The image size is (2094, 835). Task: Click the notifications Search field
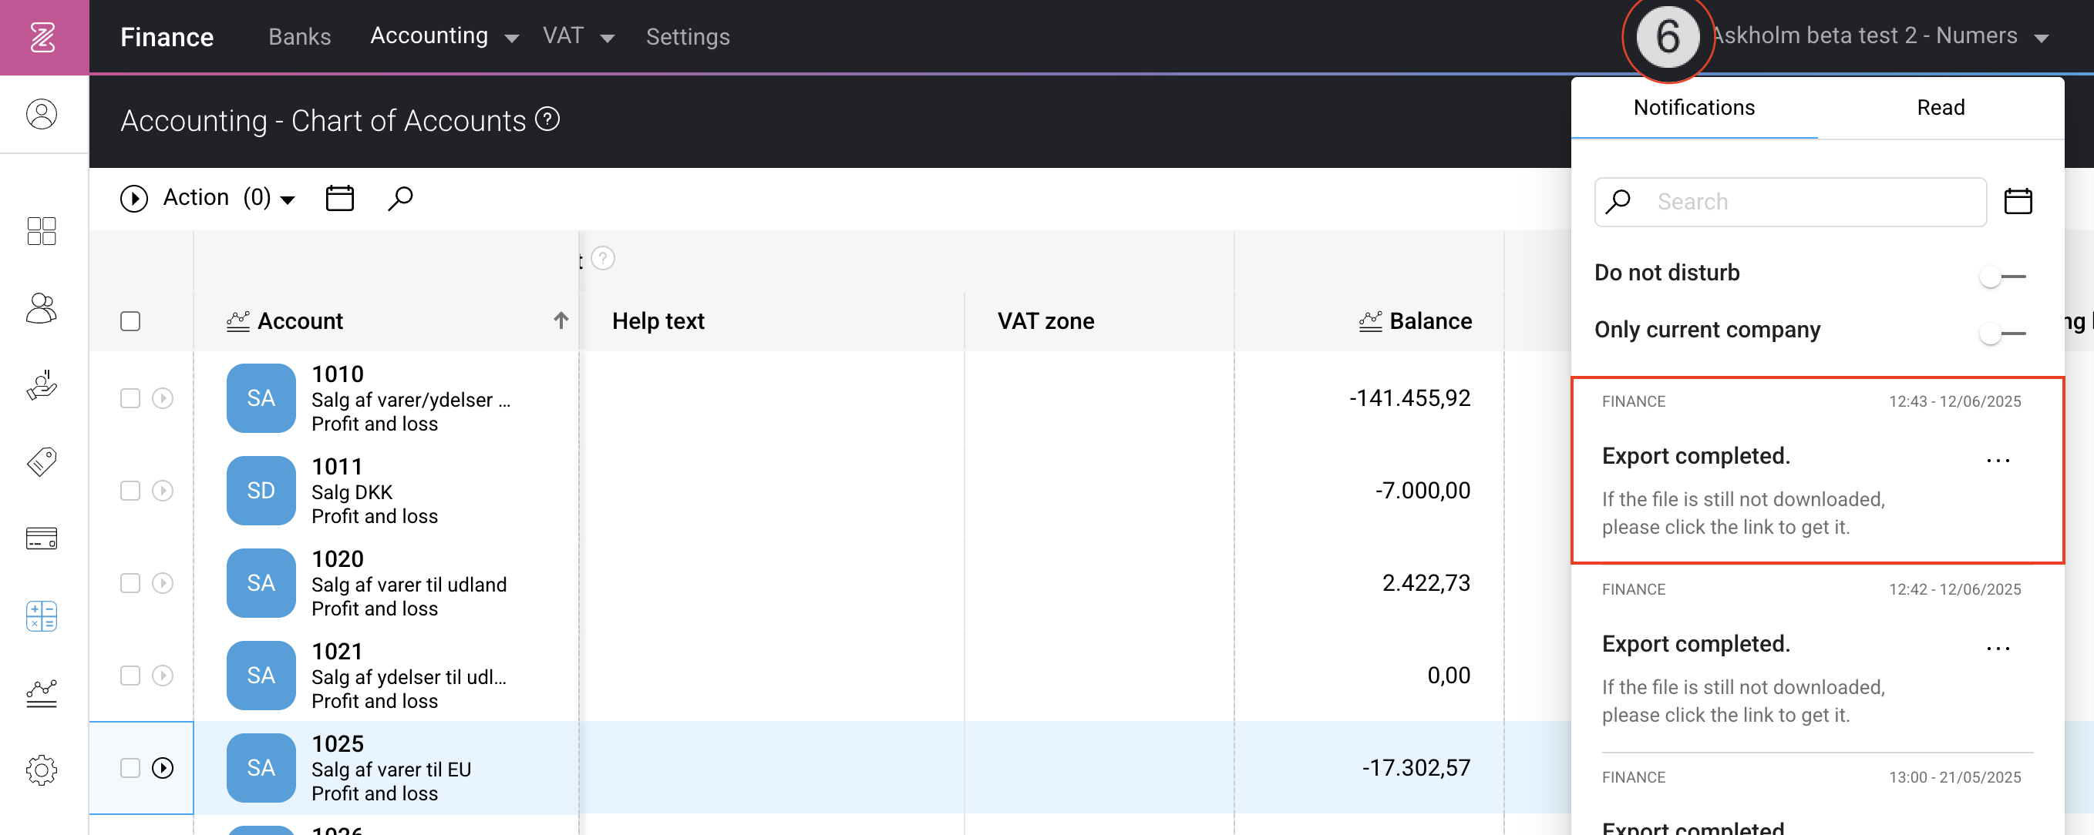point(1790,202)
